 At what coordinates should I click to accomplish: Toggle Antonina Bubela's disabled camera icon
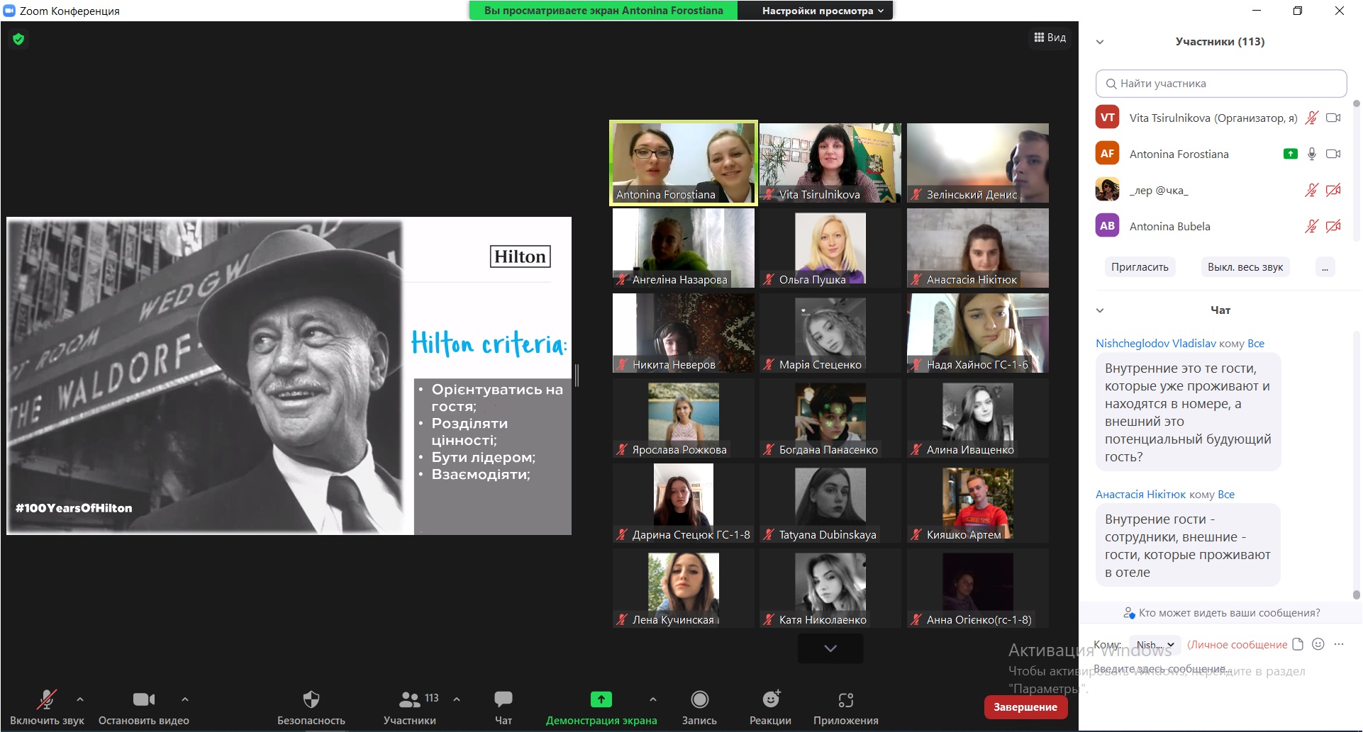tap(1333, 226)
